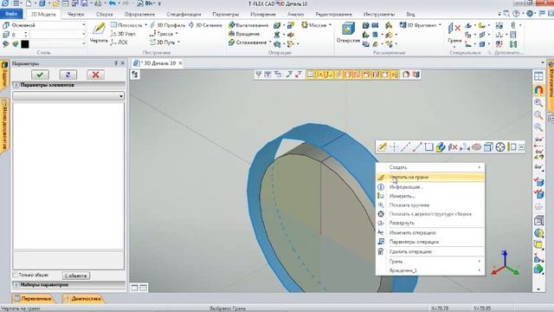The height and width of the screenshot is (312, 554).
Task: Cancel with the red X button
Action: point(95,75)
